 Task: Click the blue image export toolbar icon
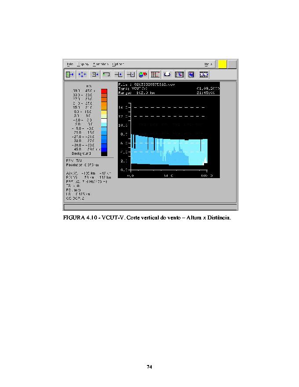(191, 74)
